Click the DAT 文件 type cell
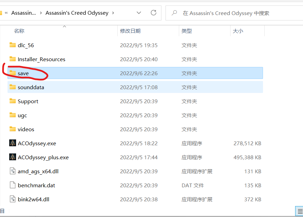The width and height of the screenshot is (303, 217). pyautogui.click(x=193, y=185)
